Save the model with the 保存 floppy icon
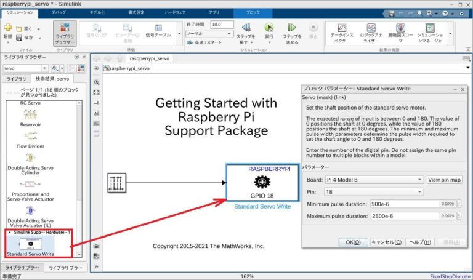473x280 pixels. (19, 38)
